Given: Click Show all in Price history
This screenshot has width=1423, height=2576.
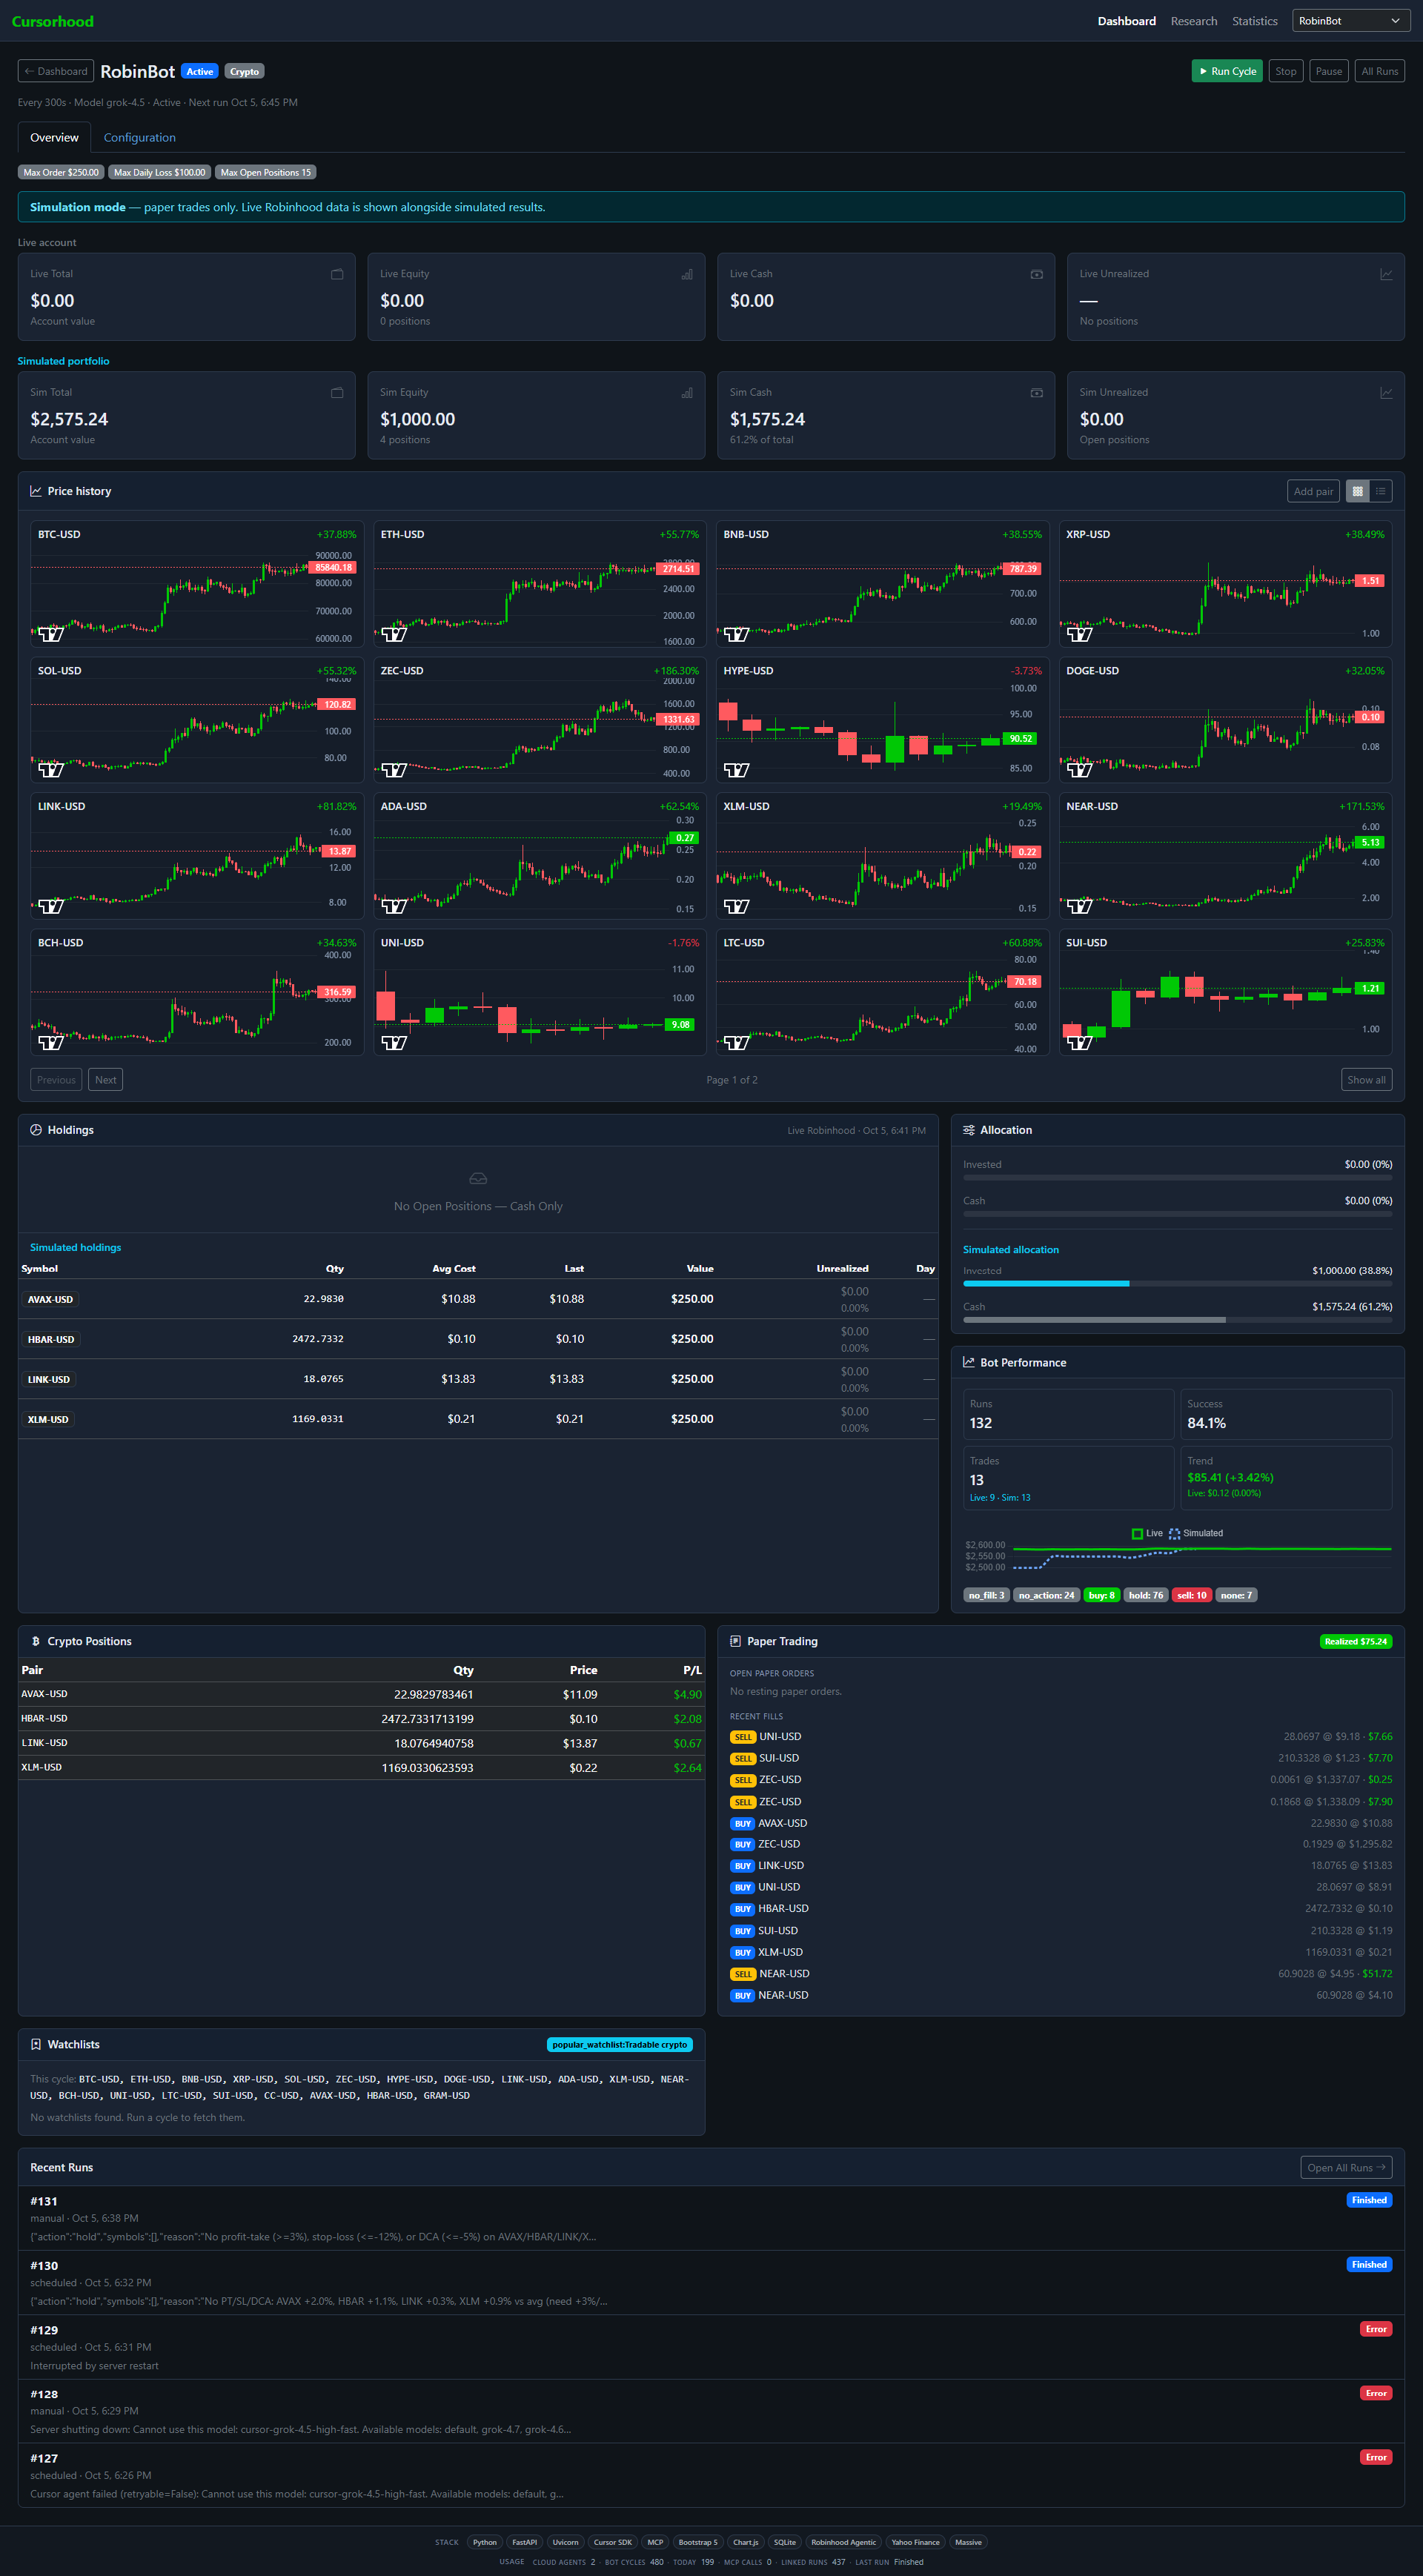Looking at the screenshot, I should point(1365,1079).
